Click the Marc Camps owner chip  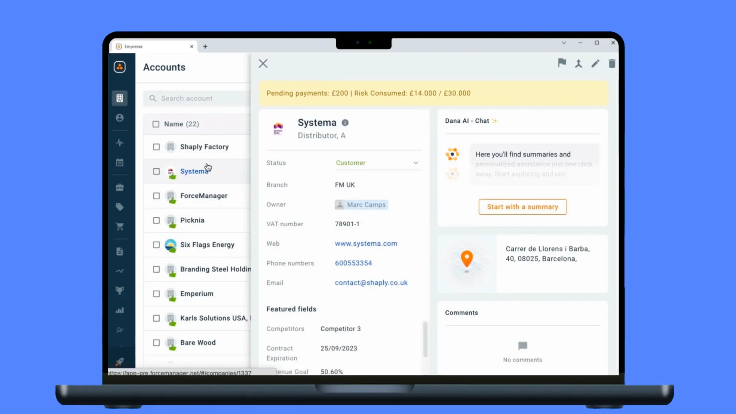click(362, 204)
